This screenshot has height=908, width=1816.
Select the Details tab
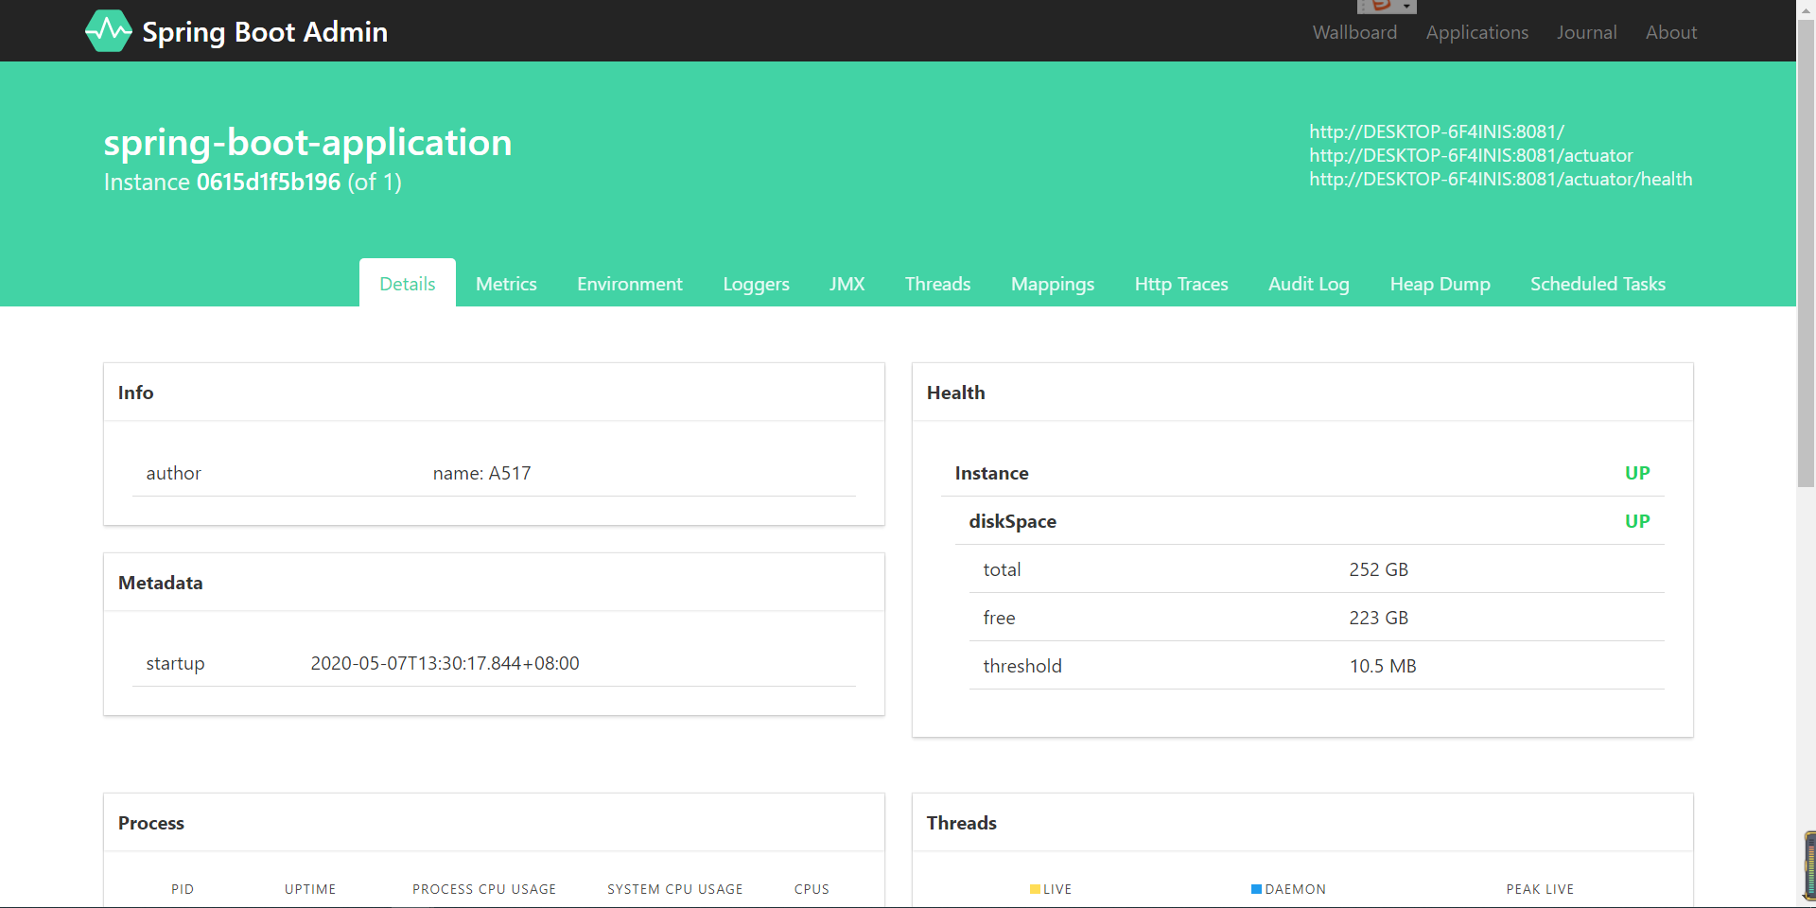pyautogui.click(x=408, y=284)
